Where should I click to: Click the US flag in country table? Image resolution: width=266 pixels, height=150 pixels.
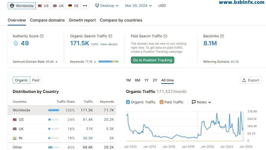pyautogui.click(x=15, y=120)
